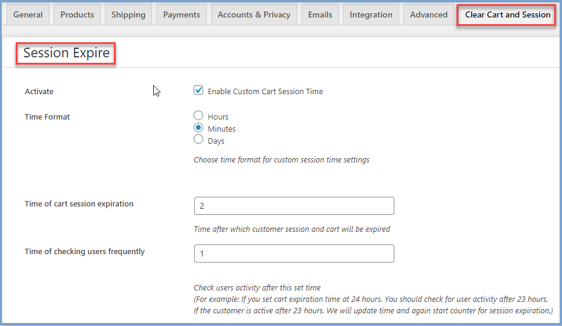Switch to the Integration tab
This screenshot has width=562, height=326.
click(371, 14)
